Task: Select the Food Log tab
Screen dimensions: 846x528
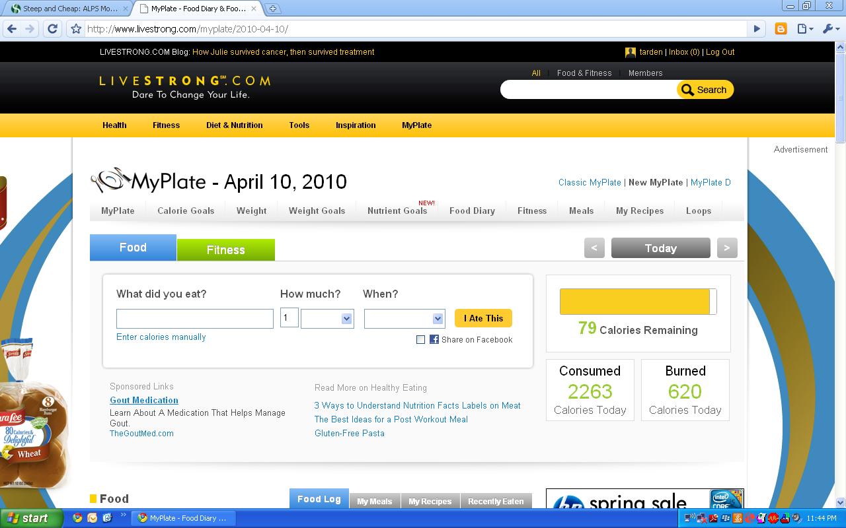Action: pos(319,499)
